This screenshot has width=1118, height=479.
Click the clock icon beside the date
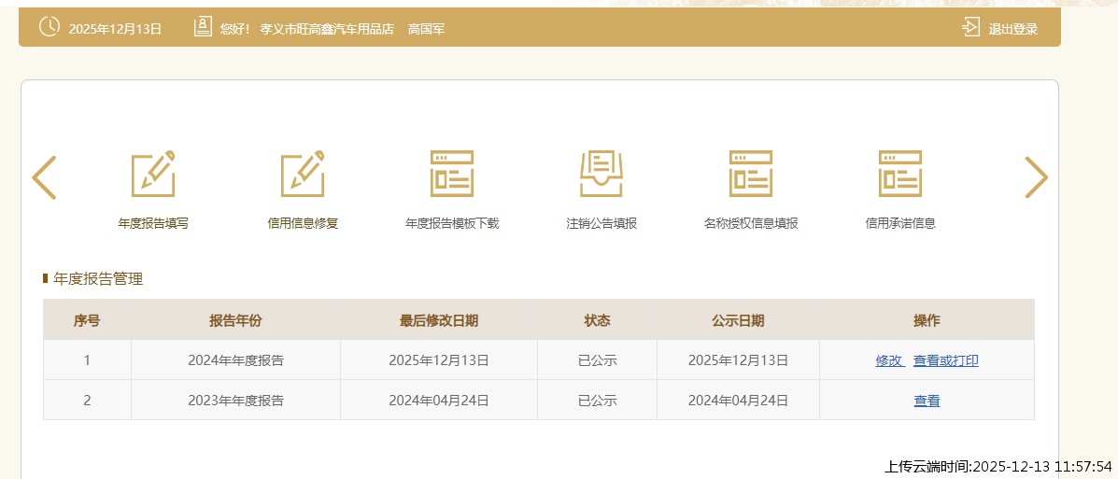tap(49, 27)
